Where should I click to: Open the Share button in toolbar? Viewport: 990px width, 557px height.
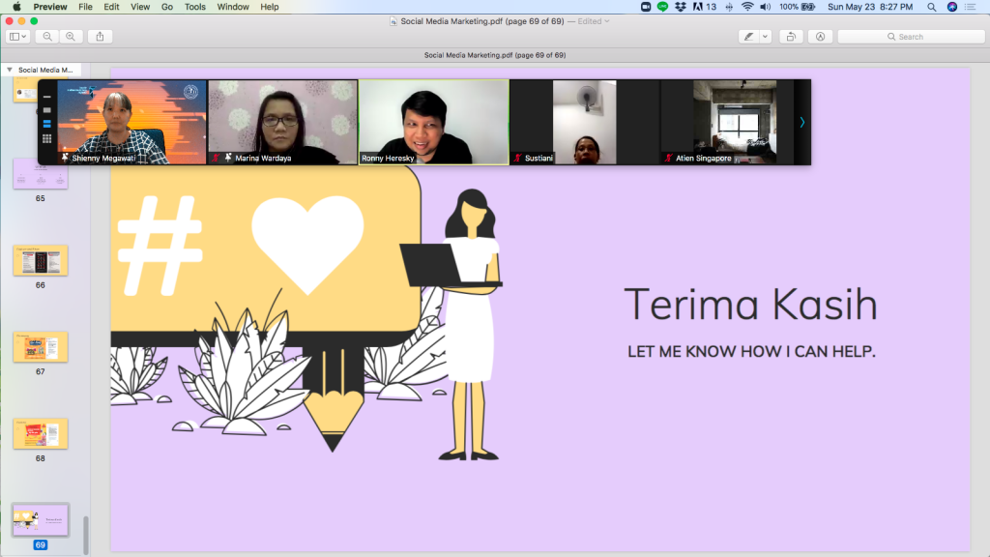click(x=101, y=37)
